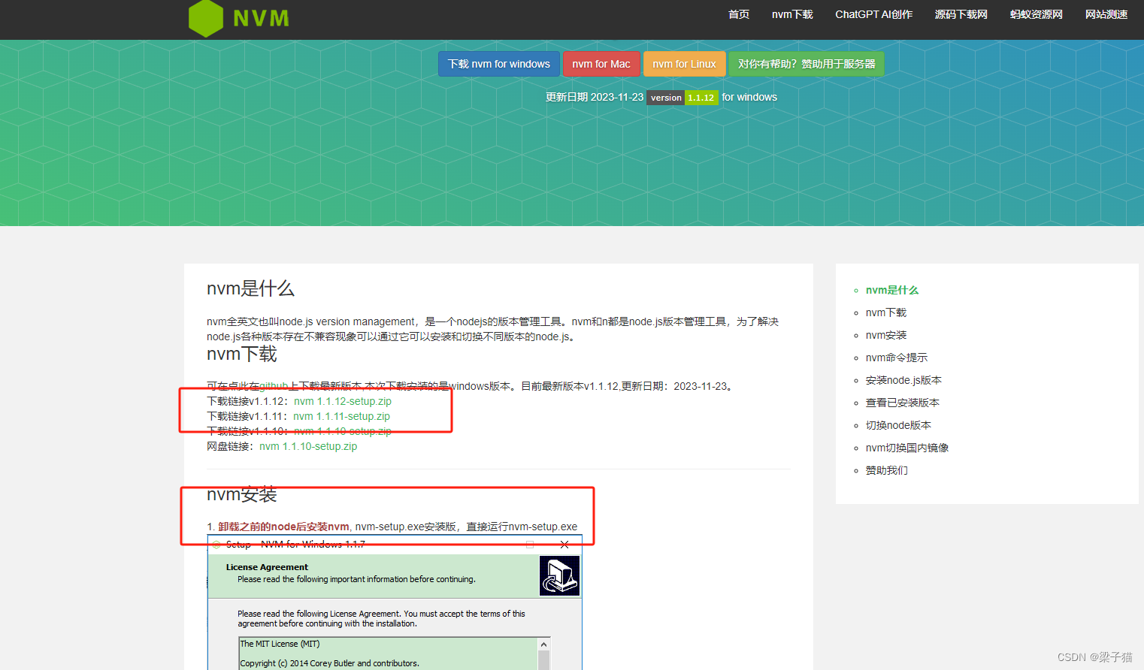This screenshot has width=1144, height=670.
Task: Click the nvm安装 heading
Action: tap(242, 494)
